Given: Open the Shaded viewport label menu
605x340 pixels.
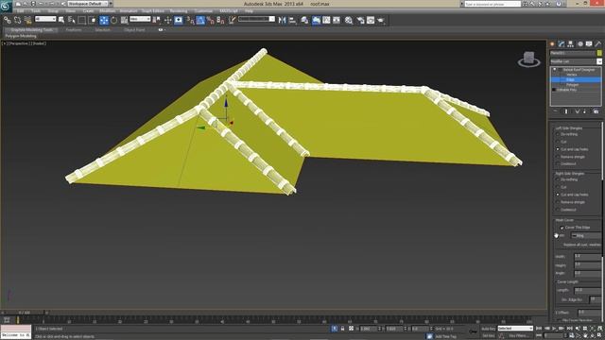Looking at the screenshot, I should coord(38,43).
